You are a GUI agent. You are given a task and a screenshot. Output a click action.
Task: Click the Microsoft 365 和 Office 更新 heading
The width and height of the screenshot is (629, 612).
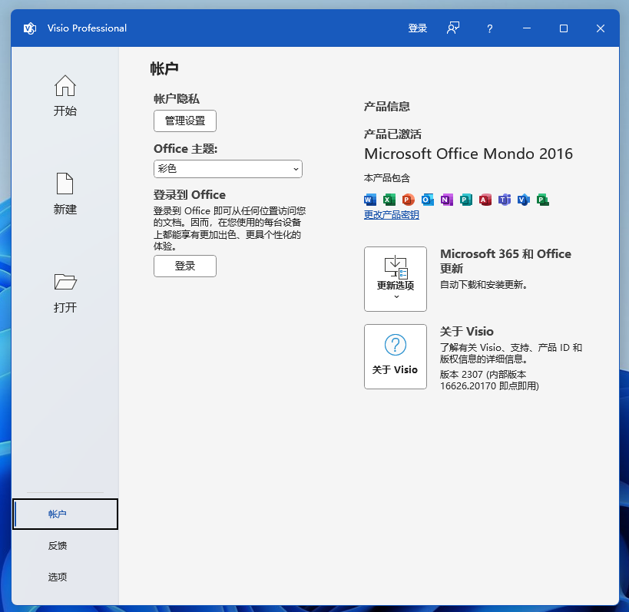505,261
